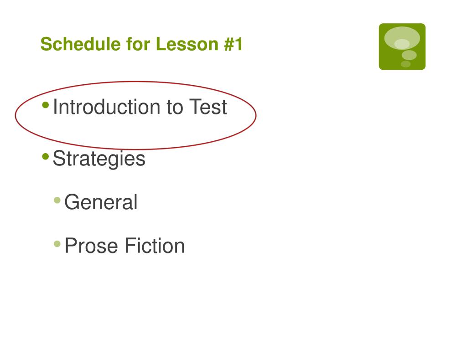Click the 'Prose Fiction' sub-bullet text
Image resolution: width=467 pixels, height=350 pixels.
[x=125, y=246]
